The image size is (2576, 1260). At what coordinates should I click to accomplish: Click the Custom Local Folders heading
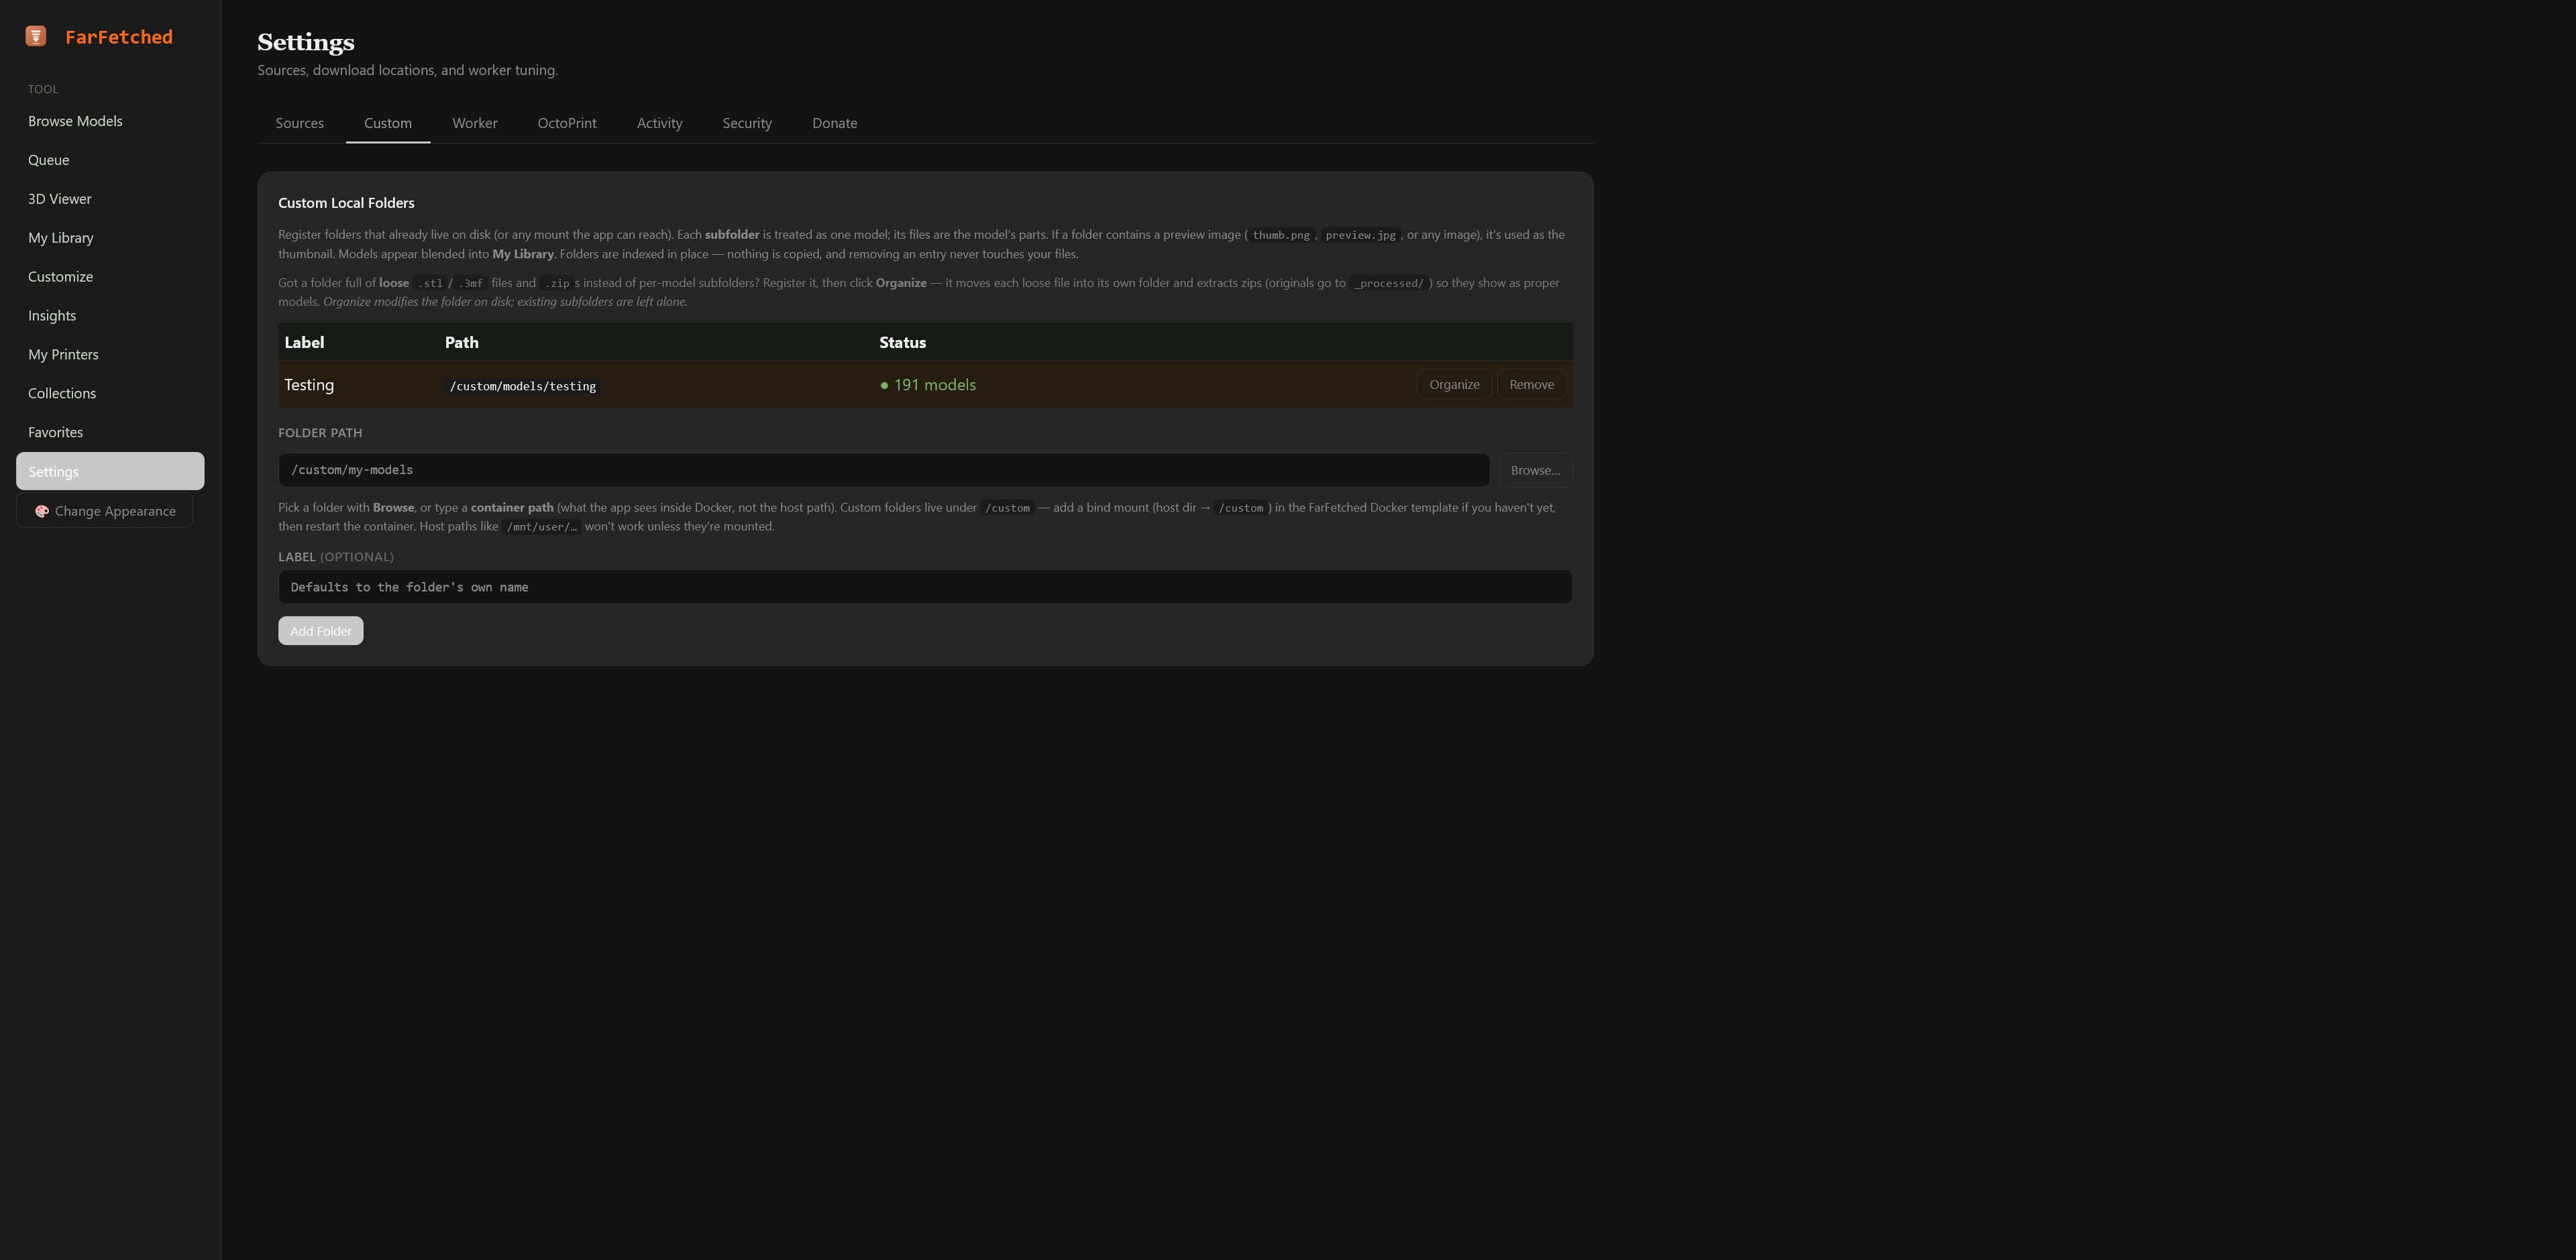346,203
